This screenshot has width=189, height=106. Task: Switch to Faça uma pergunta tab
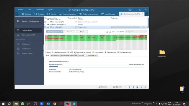[x=68, y=14]
